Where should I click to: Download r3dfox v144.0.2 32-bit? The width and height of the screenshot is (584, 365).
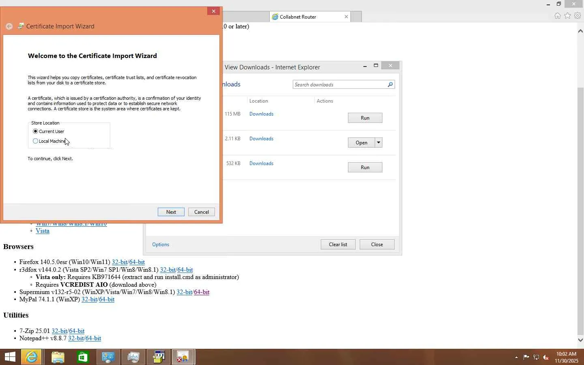tap(168, 270)
